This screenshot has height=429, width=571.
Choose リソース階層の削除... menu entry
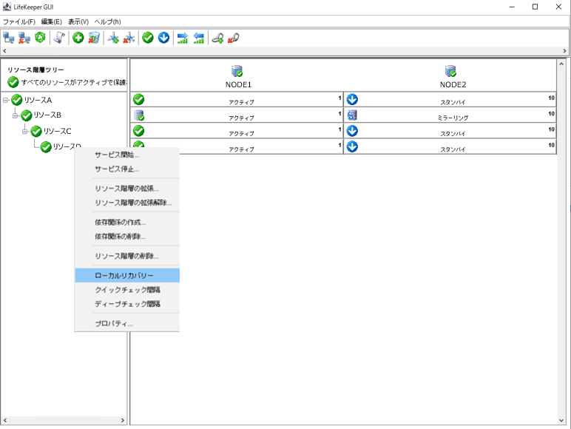coord(127,256)
